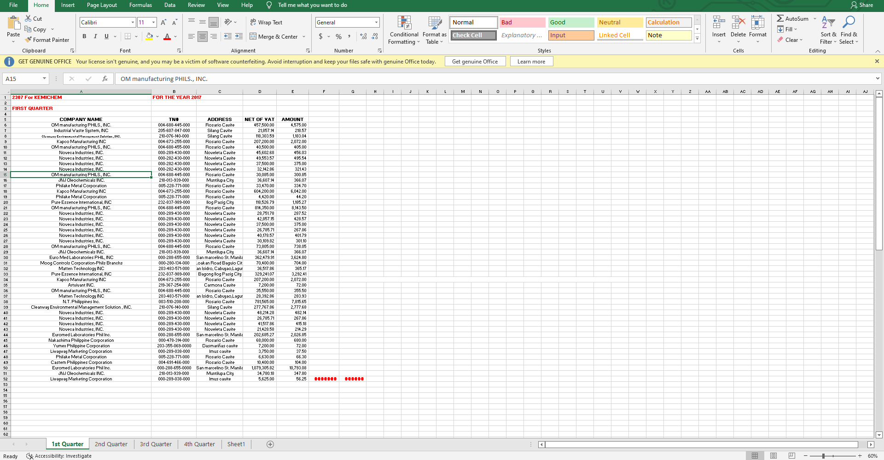The width and height of the screenshot is (884, 460).
Task: Expand the Name Box dropdown arrow
Action: point(44,79)
